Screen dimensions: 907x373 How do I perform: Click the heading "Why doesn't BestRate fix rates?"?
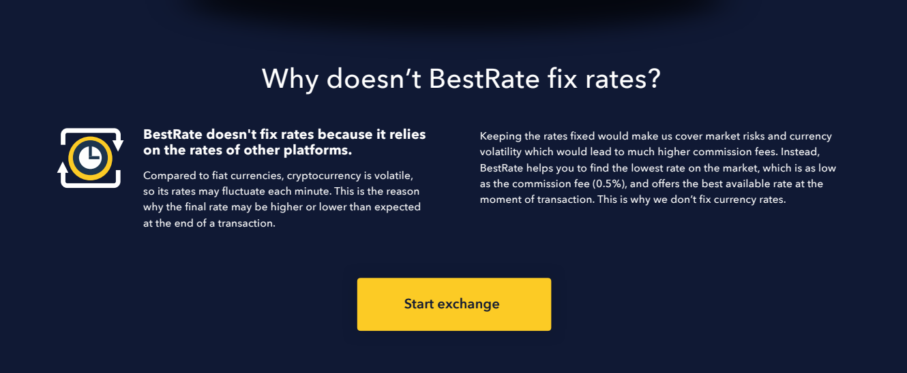(x=462, y=79)
